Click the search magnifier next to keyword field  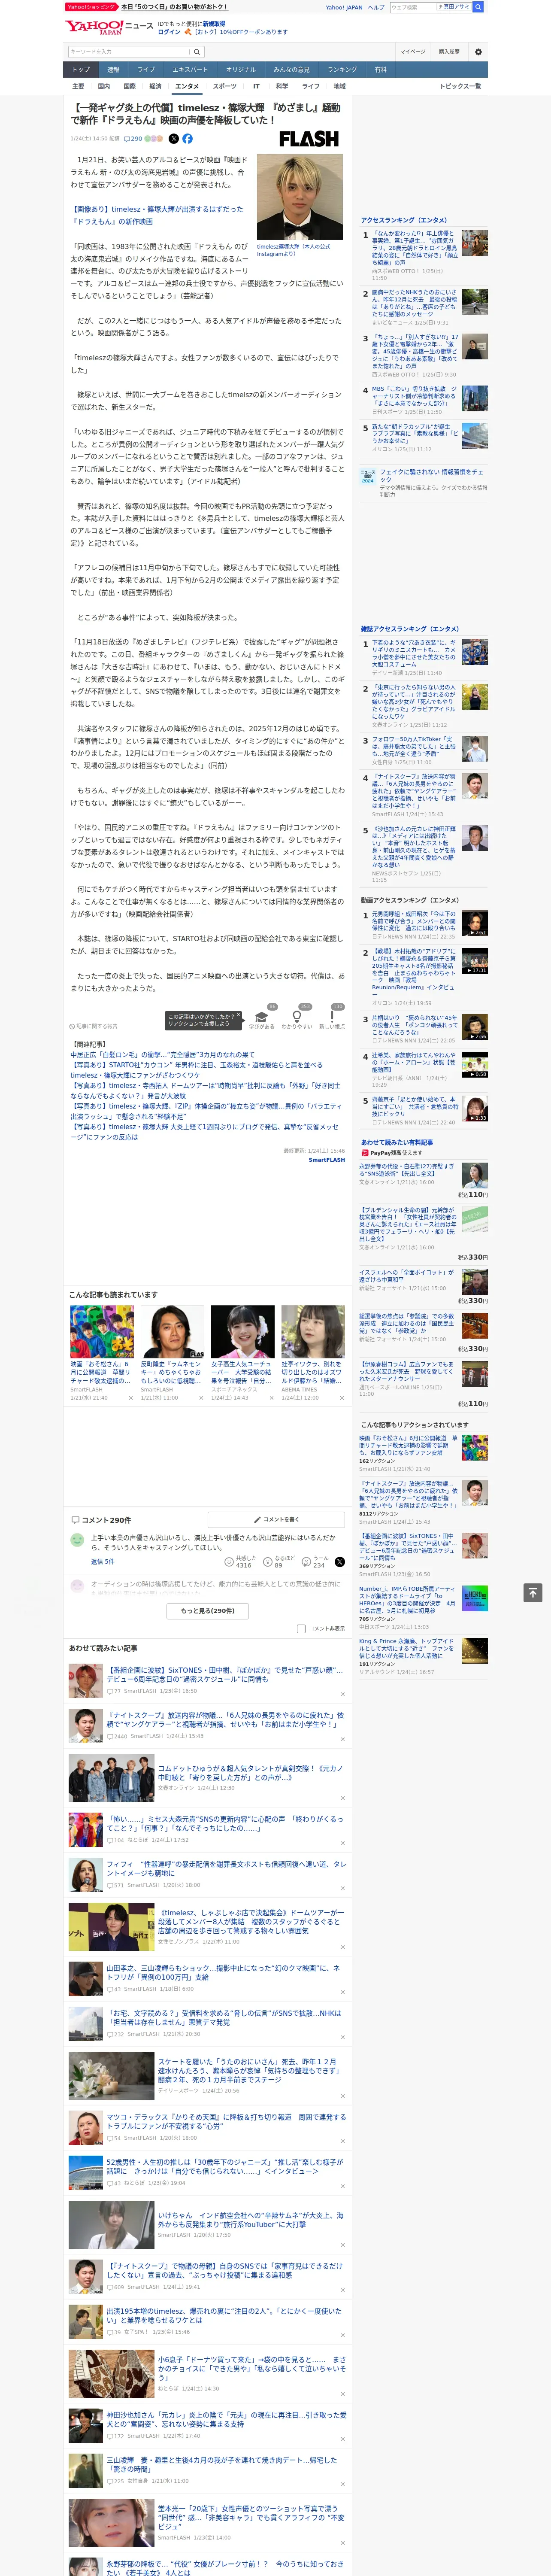pos(197,52)
